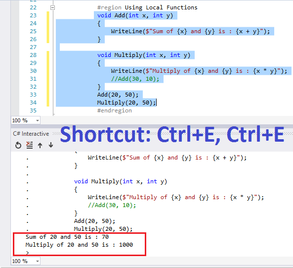Screen dimensions: 293x268
Task: Click the C# Interactive panel title
Action: pos(31,134)
